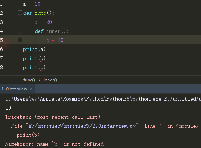Select inner() in the breadcrumb bar

50,80
